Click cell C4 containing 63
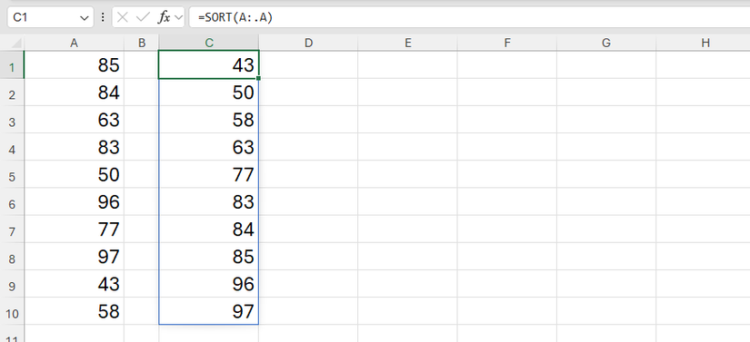This screenshot has width=750, height=342. point(209,147)
